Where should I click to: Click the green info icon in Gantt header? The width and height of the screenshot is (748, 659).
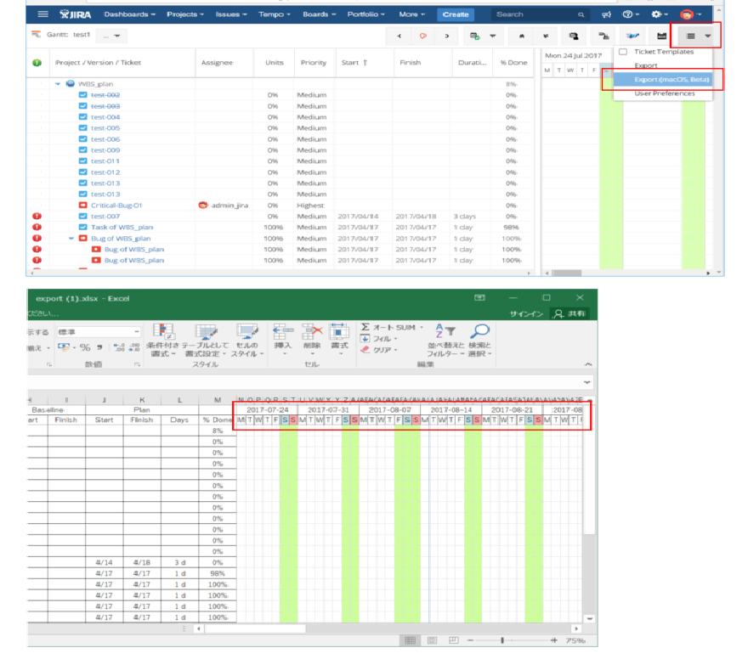coord(37,63)
